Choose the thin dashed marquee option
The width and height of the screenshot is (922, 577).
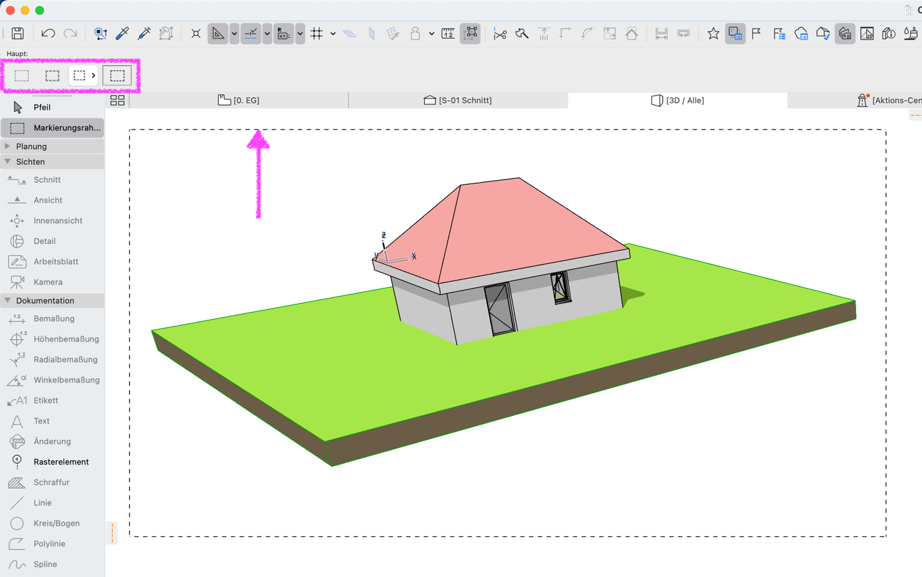(x=22, y=76)
